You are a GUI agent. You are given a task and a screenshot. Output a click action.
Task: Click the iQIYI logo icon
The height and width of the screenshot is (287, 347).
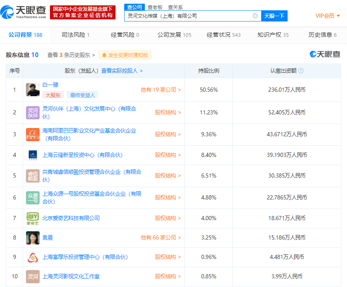(x=33, y=218)
